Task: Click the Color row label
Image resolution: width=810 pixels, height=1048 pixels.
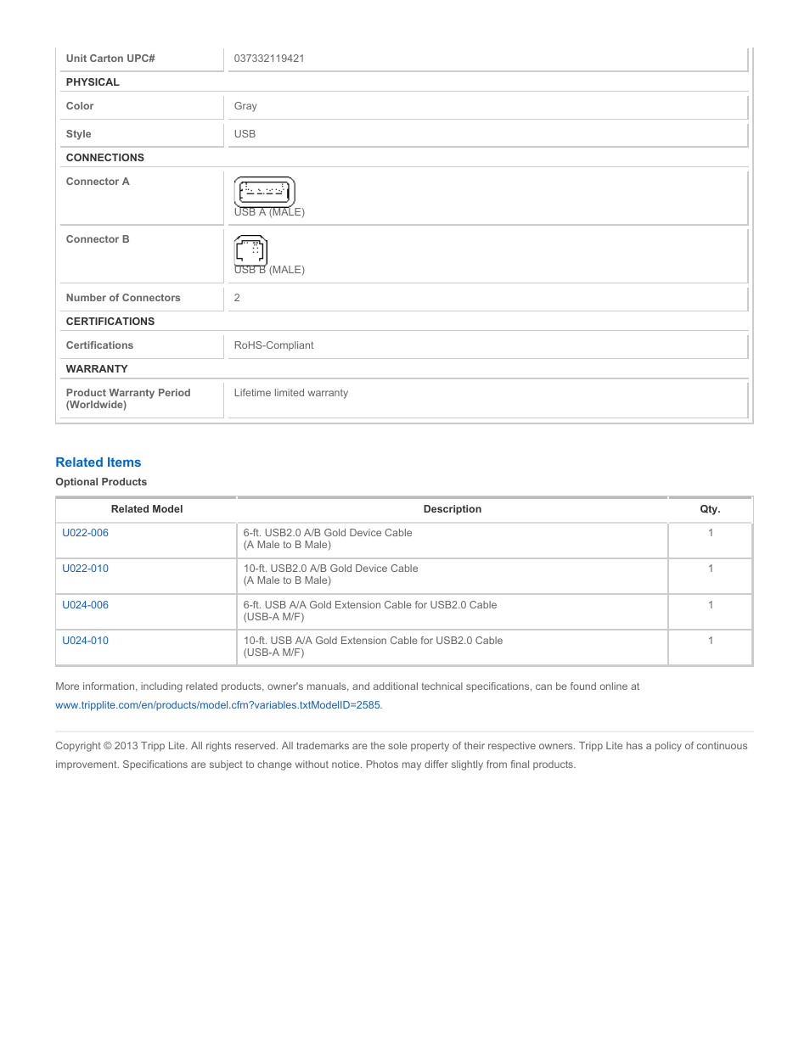Action: [x=80, y=106]
